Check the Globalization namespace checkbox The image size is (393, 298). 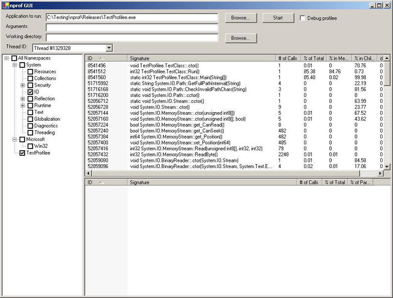[x=30, y=119]
